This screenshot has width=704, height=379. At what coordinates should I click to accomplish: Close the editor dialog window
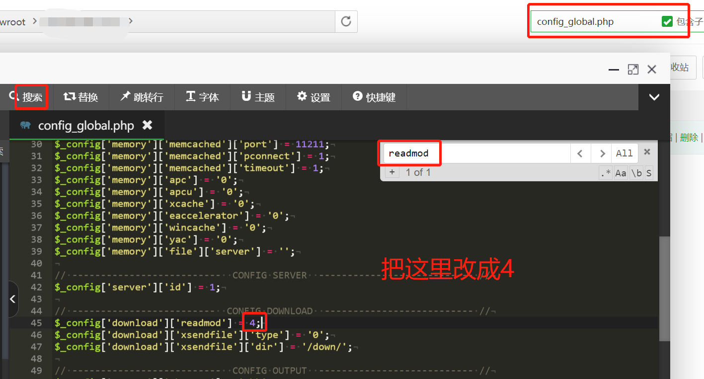click(x=652, y=70)
